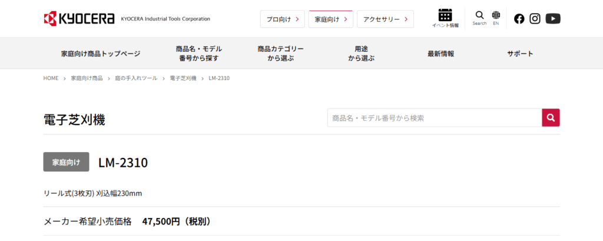Open 用途から選ぶ navigation item
The width and height of the screenshot is (603, 241).
tap(361, 54)
